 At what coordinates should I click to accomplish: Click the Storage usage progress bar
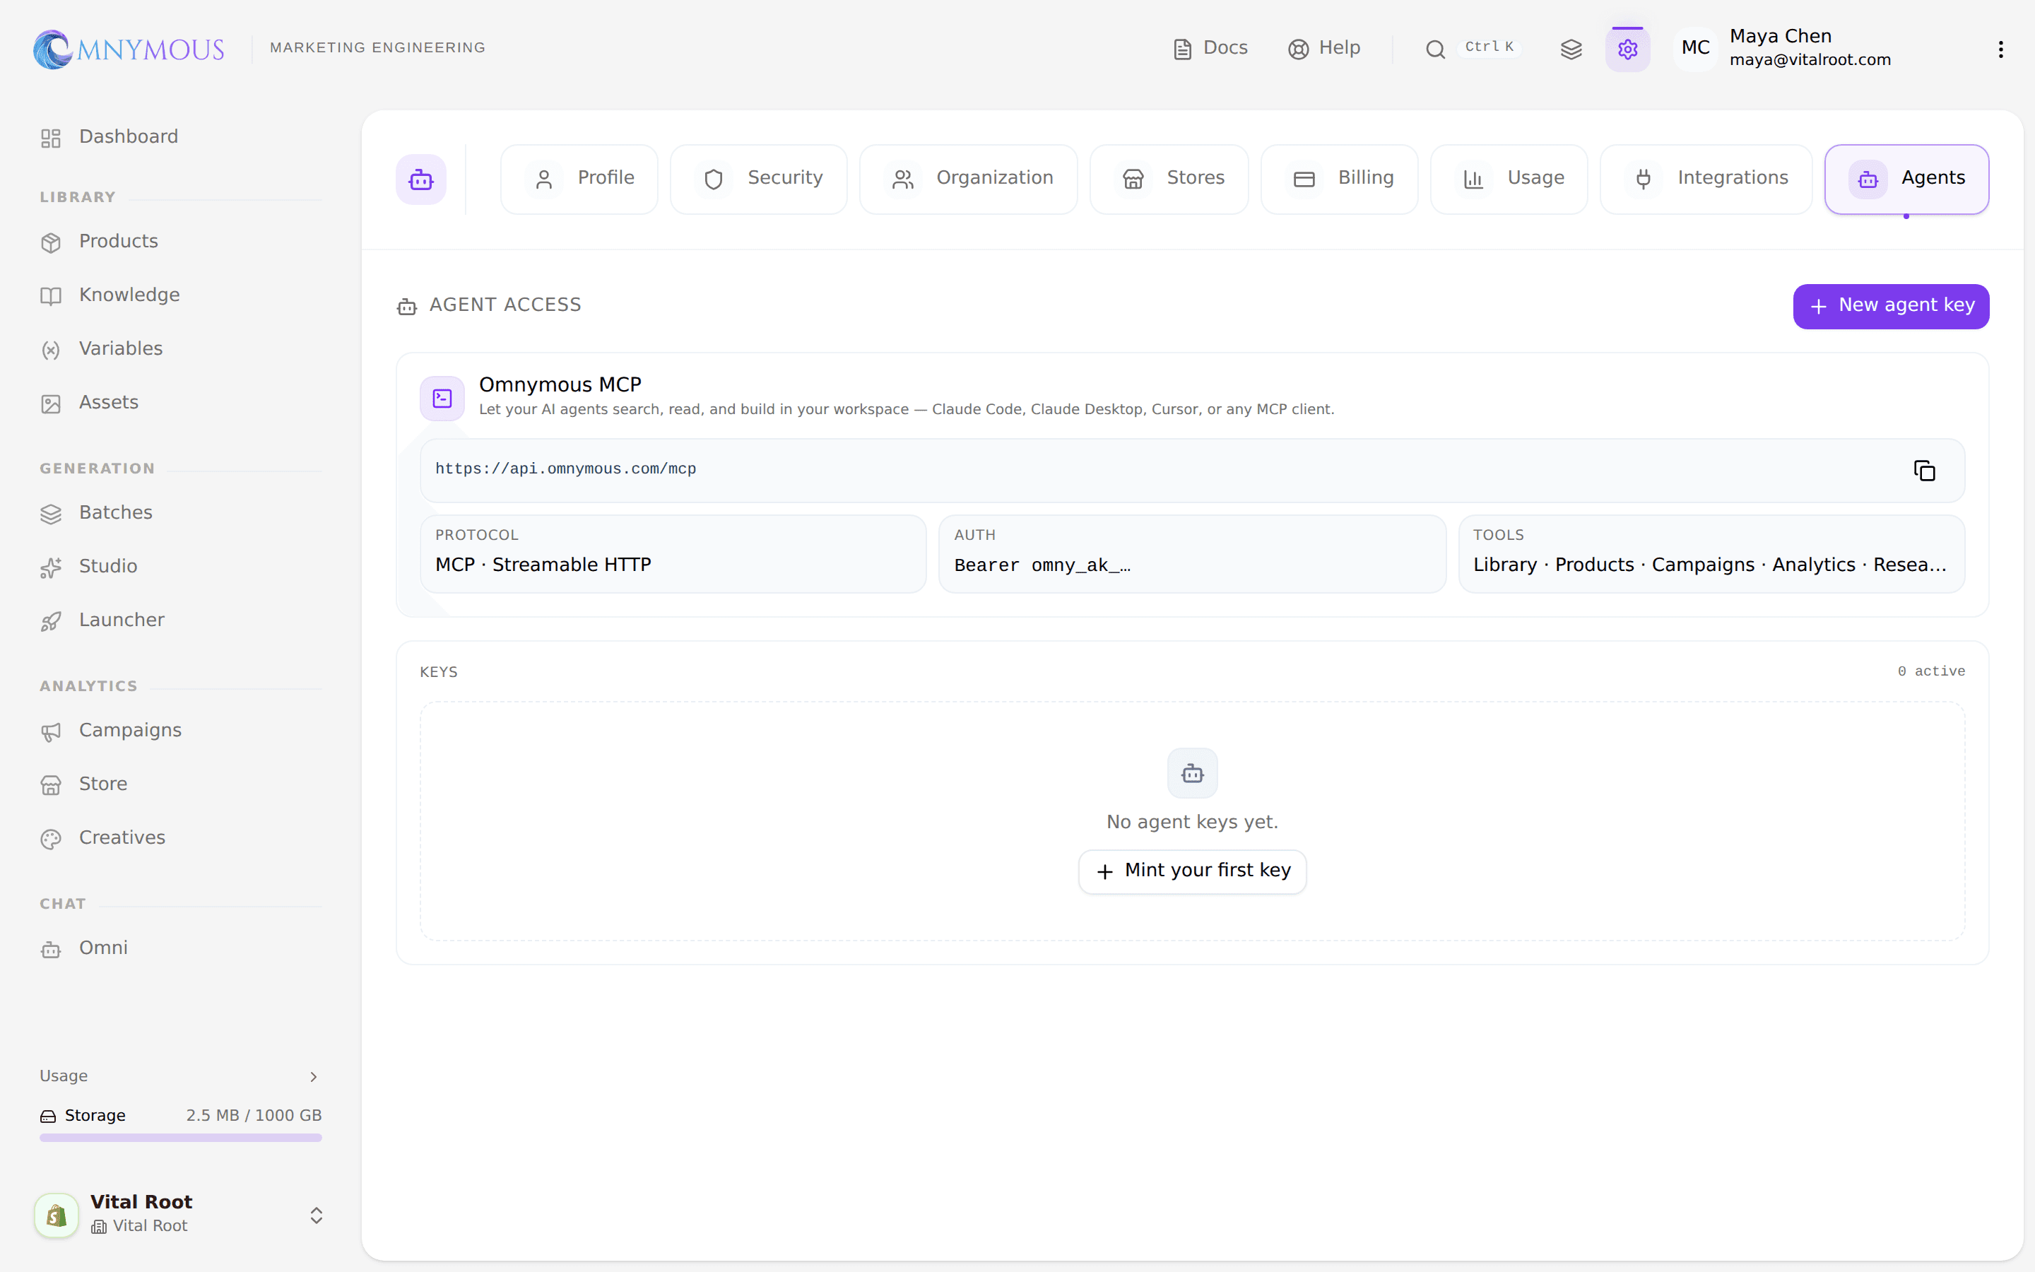coord(181,1138)
